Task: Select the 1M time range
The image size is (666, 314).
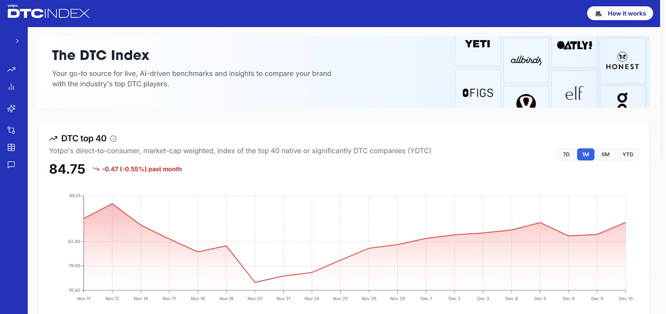Action: click(x=585, y=155)
